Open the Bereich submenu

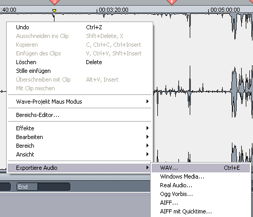pos(80,146)
